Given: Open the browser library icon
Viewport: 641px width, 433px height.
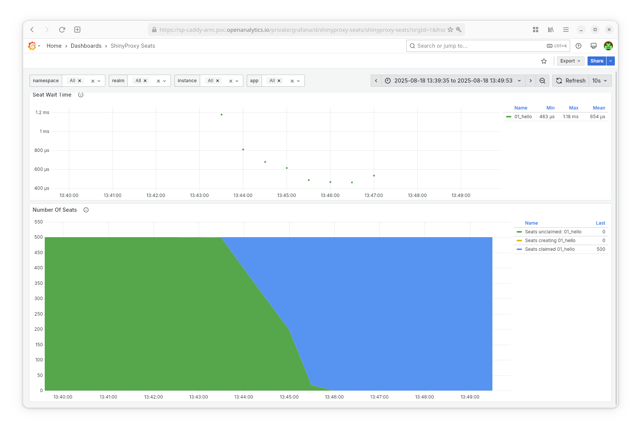Looking at the screenshot, I should [x=551, y=30].
